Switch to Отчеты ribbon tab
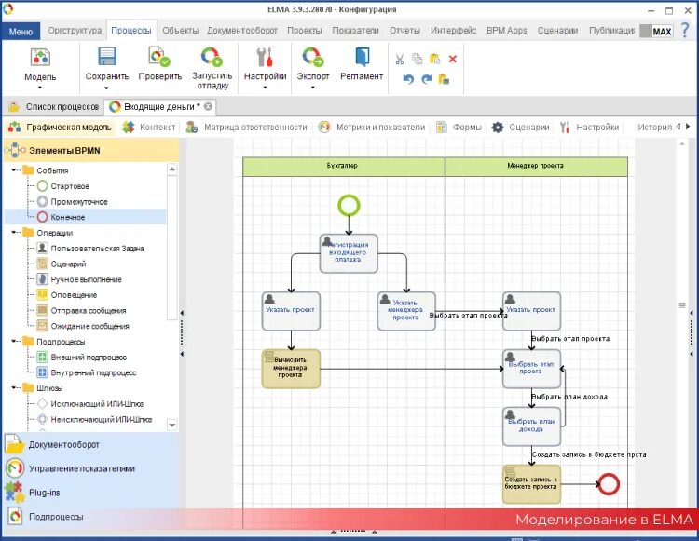The width and height of the screenshot is (699, 541). 404,31
